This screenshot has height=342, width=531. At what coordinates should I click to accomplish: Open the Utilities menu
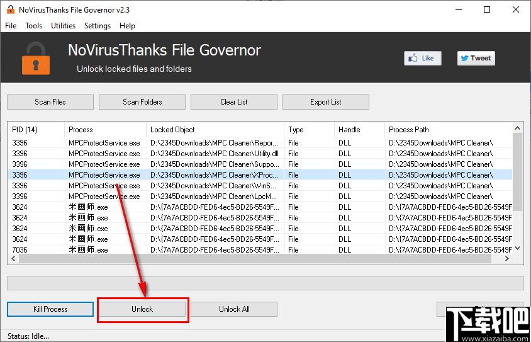coord(63,26)
